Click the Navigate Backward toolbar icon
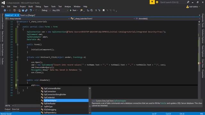Image resolution: width=205 pixels, height=115 pixels. coord(5,10)
